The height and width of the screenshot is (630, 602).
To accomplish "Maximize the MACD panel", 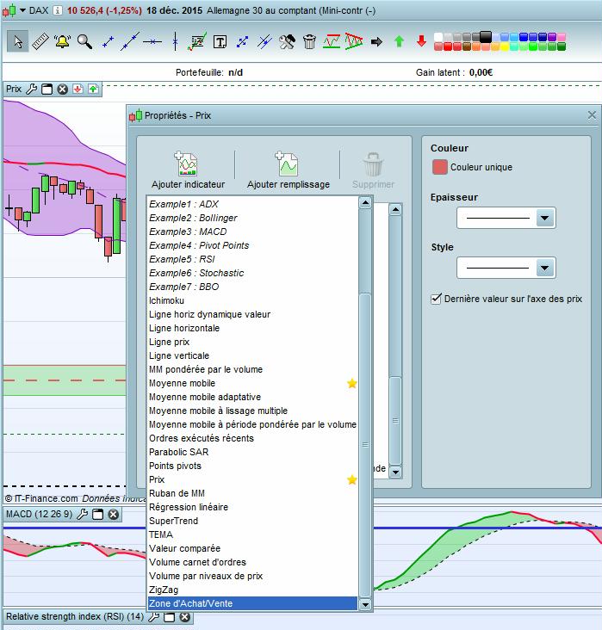I will (97, 514).
